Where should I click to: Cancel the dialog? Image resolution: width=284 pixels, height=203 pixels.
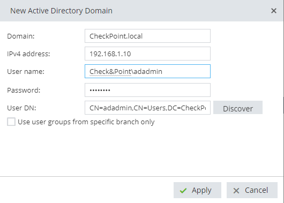[x=252, y=190]
